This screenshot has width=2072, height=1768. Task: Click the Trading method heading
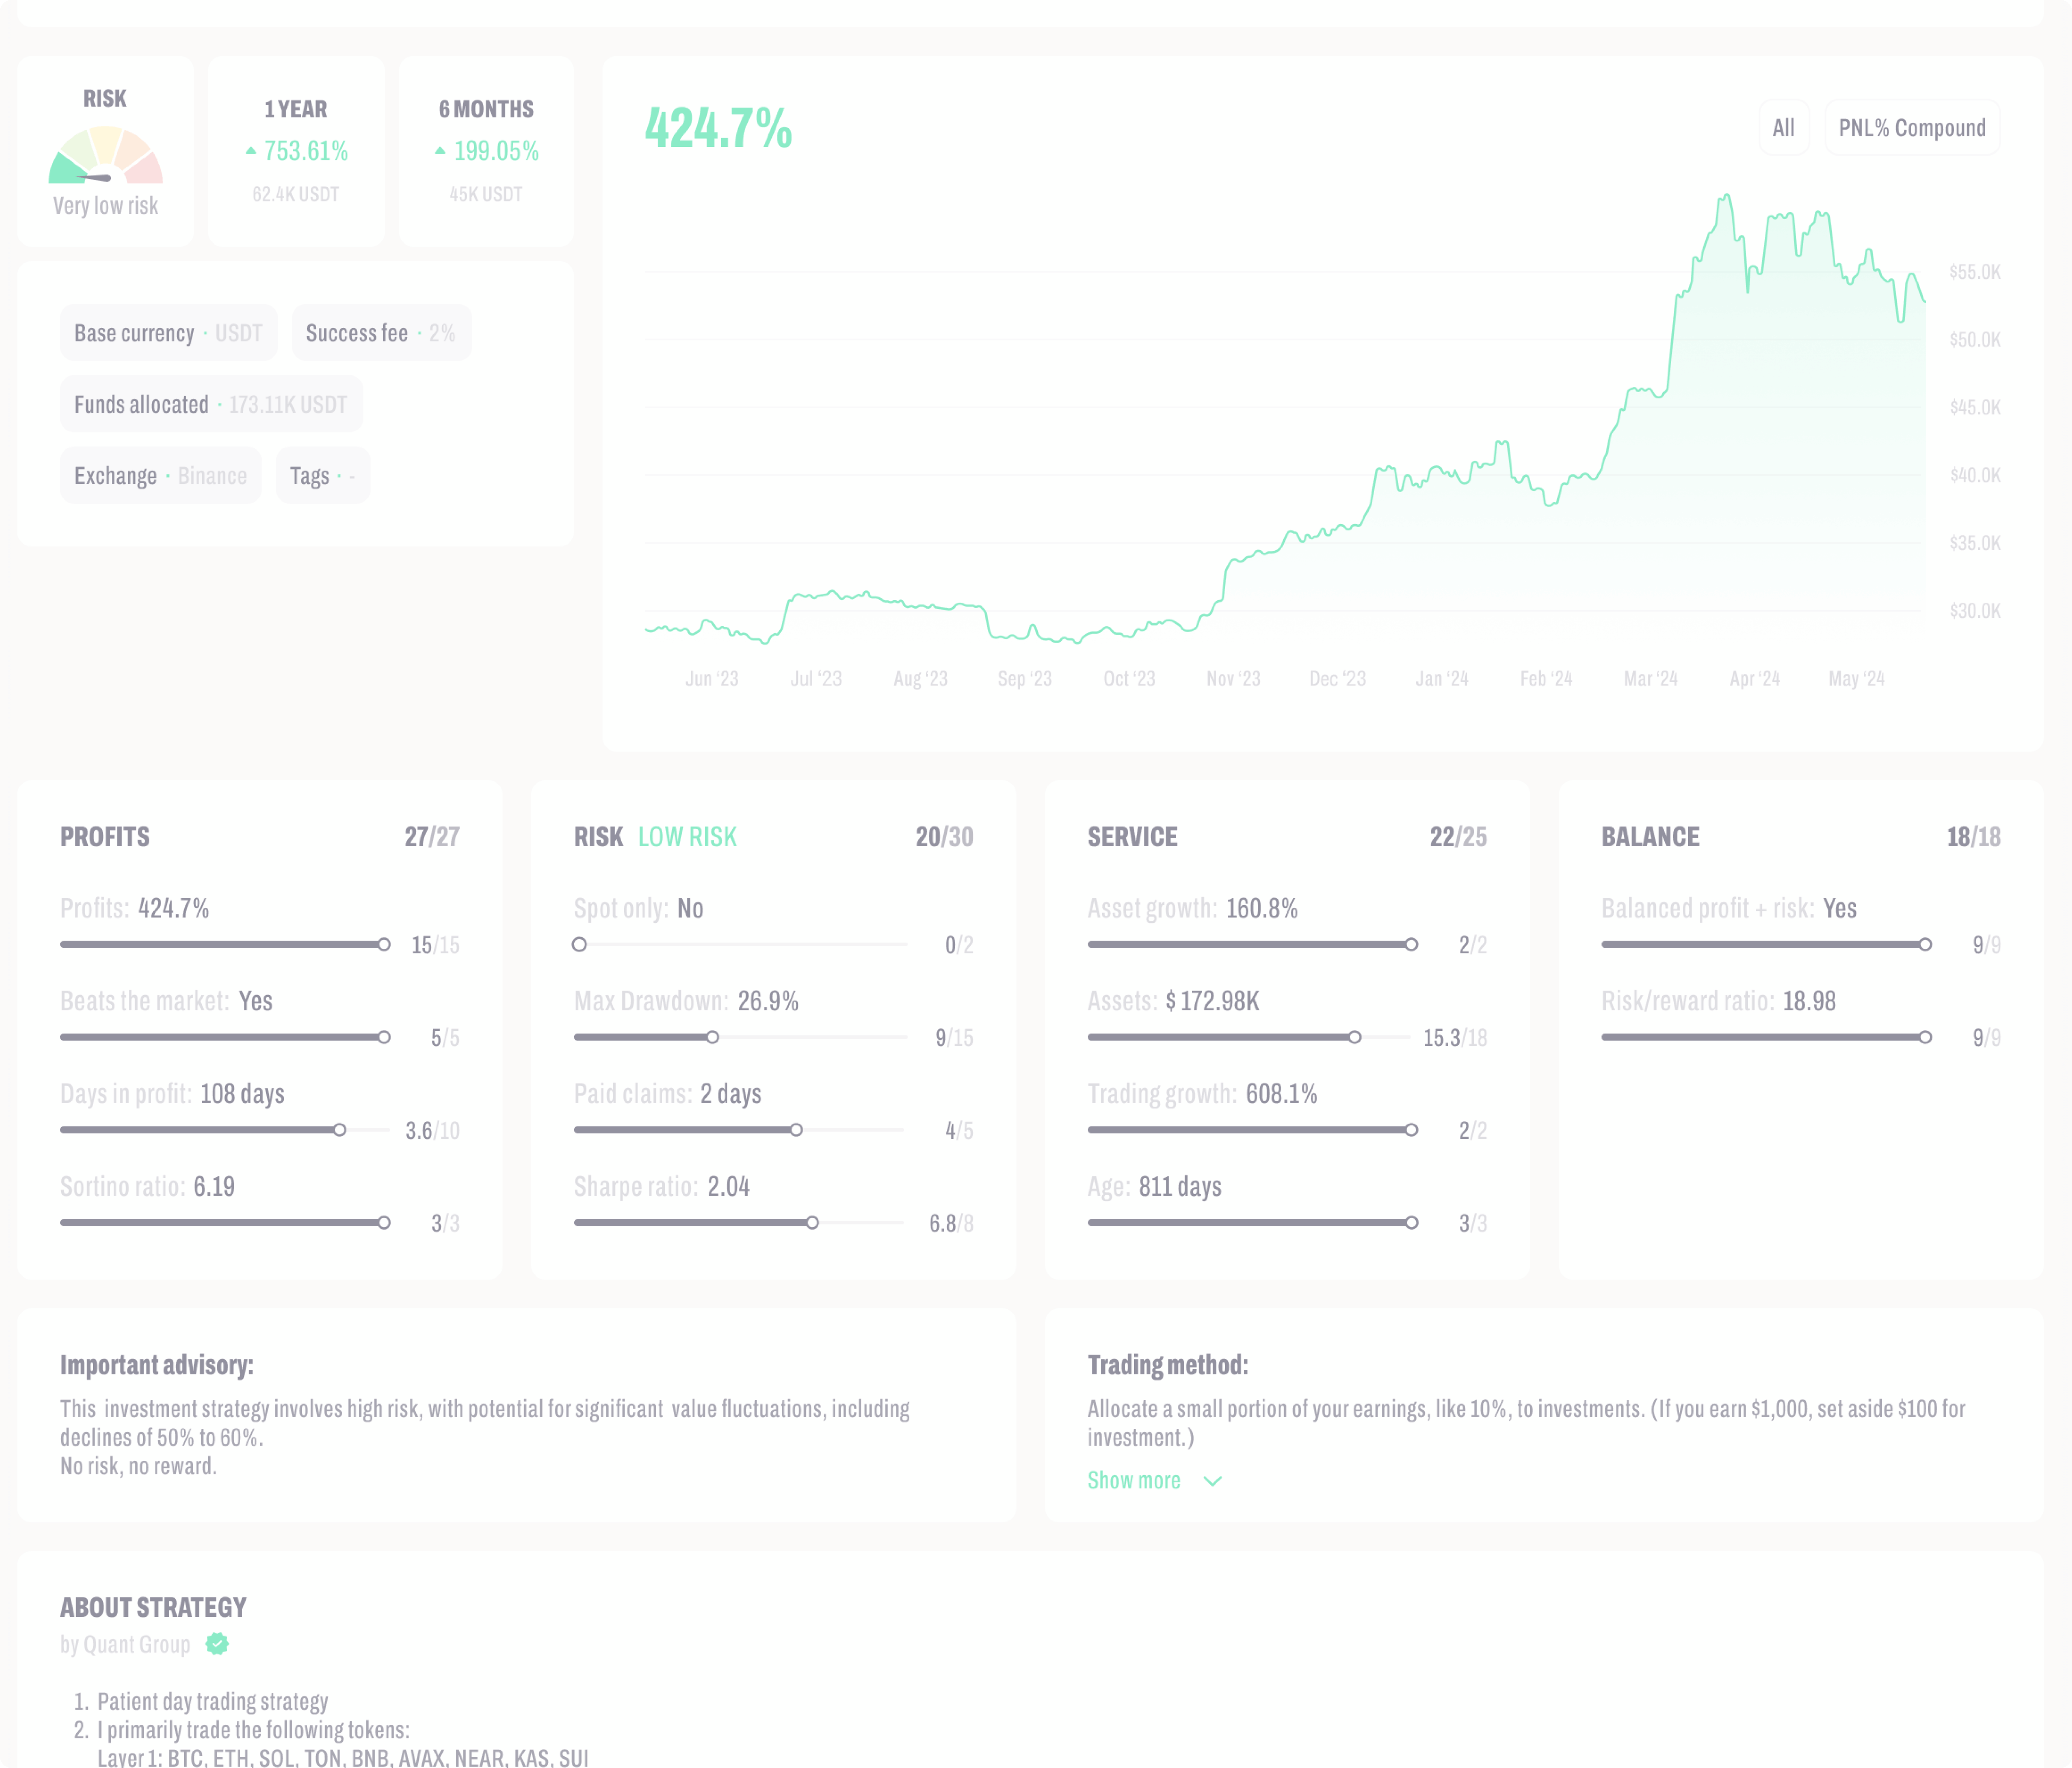point(1168,1365)
